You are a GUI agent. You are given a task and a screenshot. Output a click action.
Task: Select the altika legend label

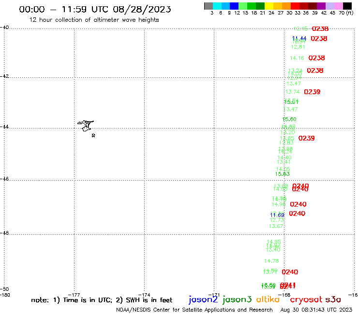click(x=268, y=300)
